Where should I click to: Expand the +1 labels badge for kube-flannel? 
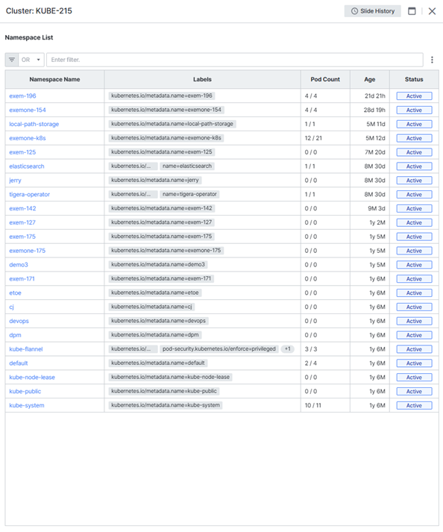(288, 349)
